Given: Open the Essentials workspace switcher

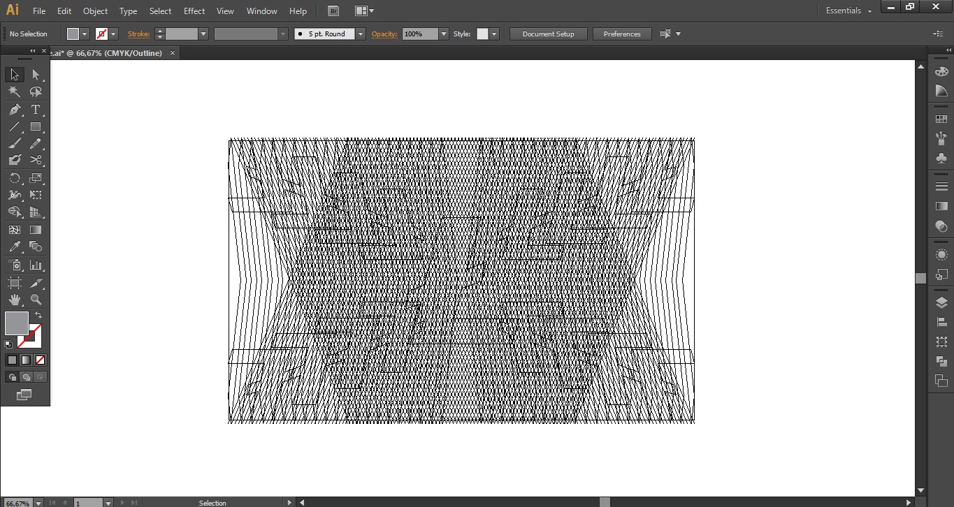Looking at the screenshot, I should [x=848, y=11].
